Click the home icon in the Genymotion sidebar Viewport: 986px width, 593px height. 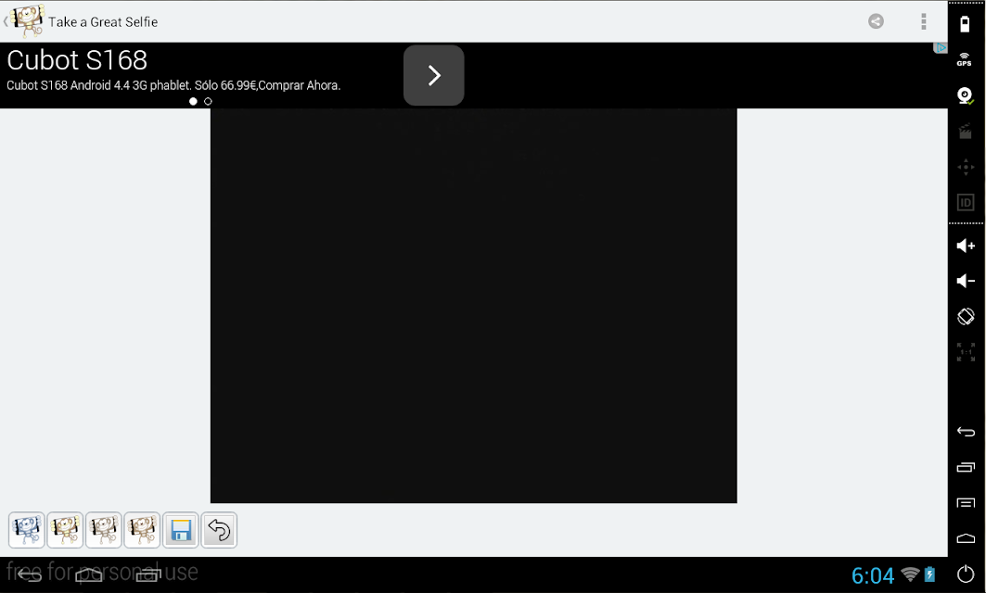966,538
